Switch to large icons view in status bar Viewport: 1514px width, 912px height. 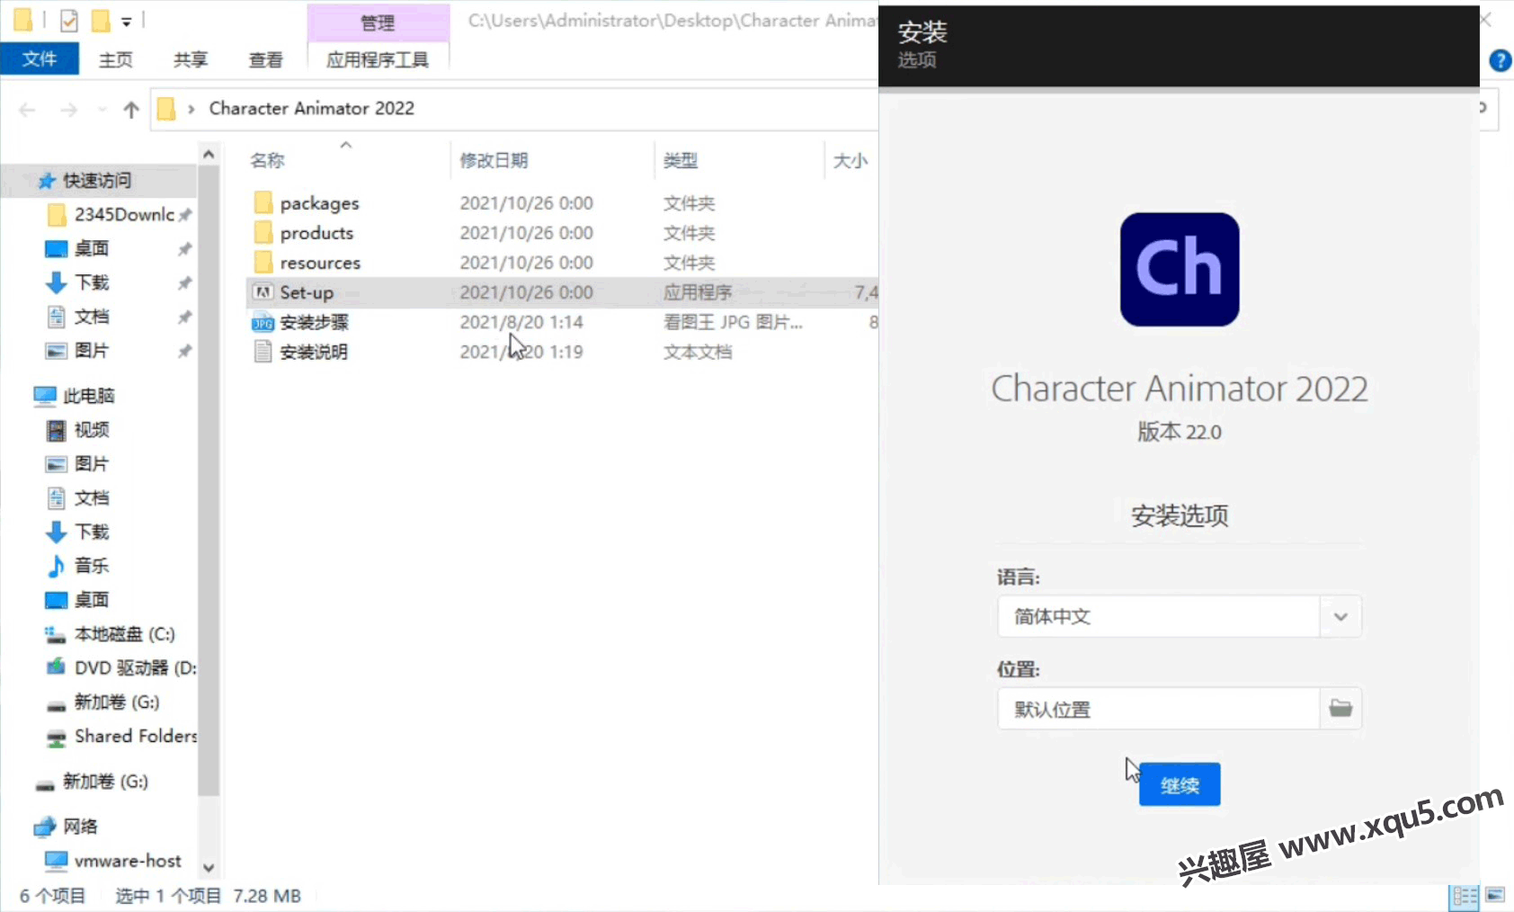(1495, 895)
